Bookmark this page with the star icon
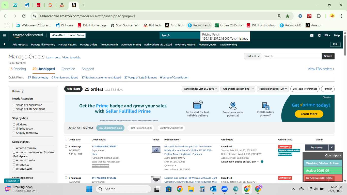The image size is (347, 195). pos(288,16)
